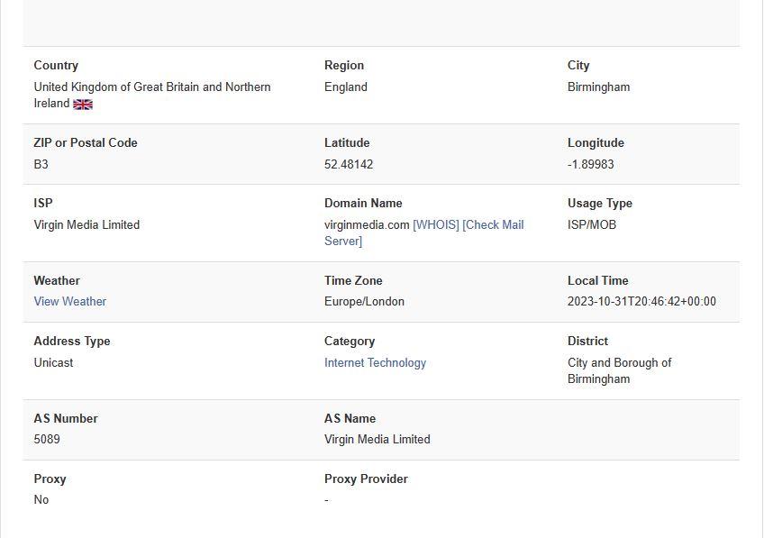764x538 pixels.
Task: Click the longitude value -1.89983
Action: click(590, 164)
